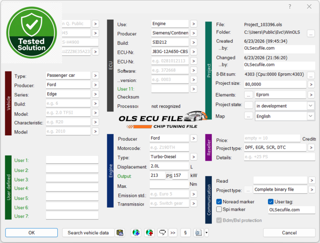Click the Cancel button
This screenshot has width=320, height=243.
coord(289,233)
